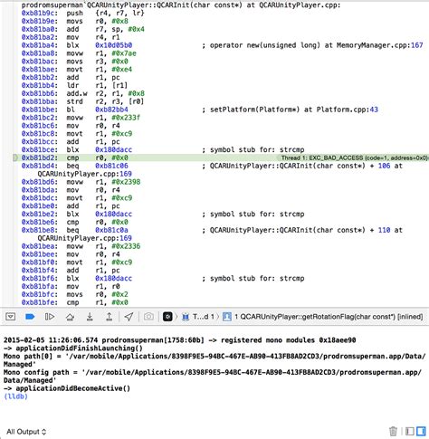Click the offset number 106
429x439 pixels.
coord(384,166)
